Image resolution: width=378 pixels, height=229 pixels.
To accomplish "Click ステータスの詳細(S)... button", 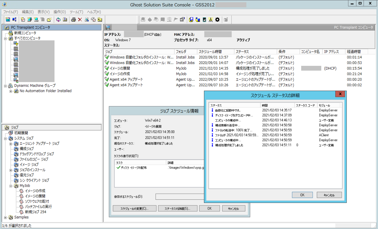I will [x=178, y=208].
